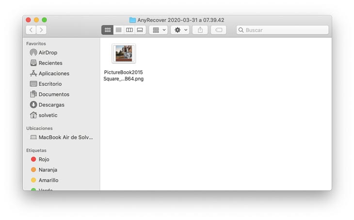Select MacBook Air de Solv... location
Screen dimensions: 354x220
[61, 137]
